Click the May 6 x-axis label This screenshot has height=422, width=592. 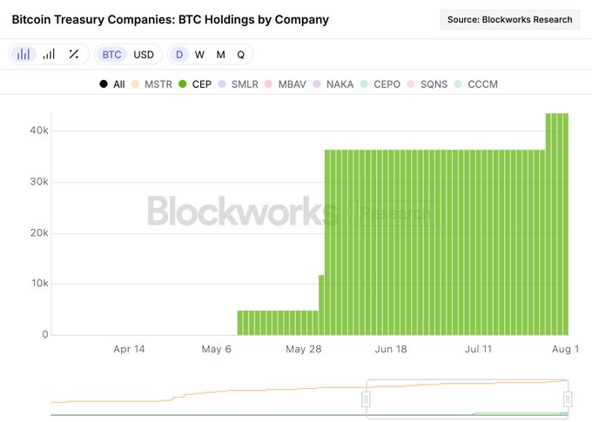216,349
